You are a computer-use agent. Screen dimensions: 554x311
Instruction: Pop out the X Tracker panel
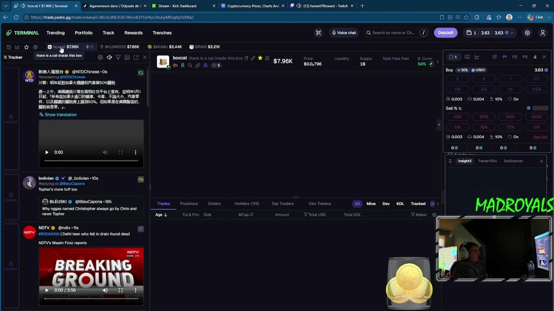[136, 57]
